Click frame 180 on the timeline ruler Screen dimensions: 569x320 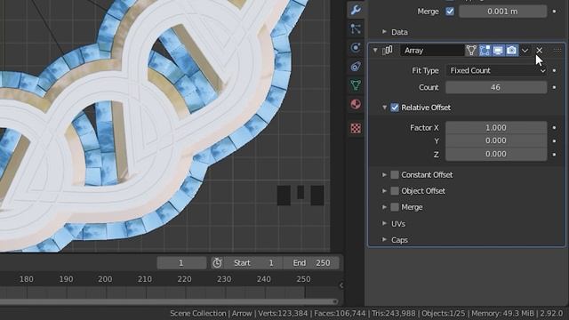pyautogui.click(x=26, y=279)
